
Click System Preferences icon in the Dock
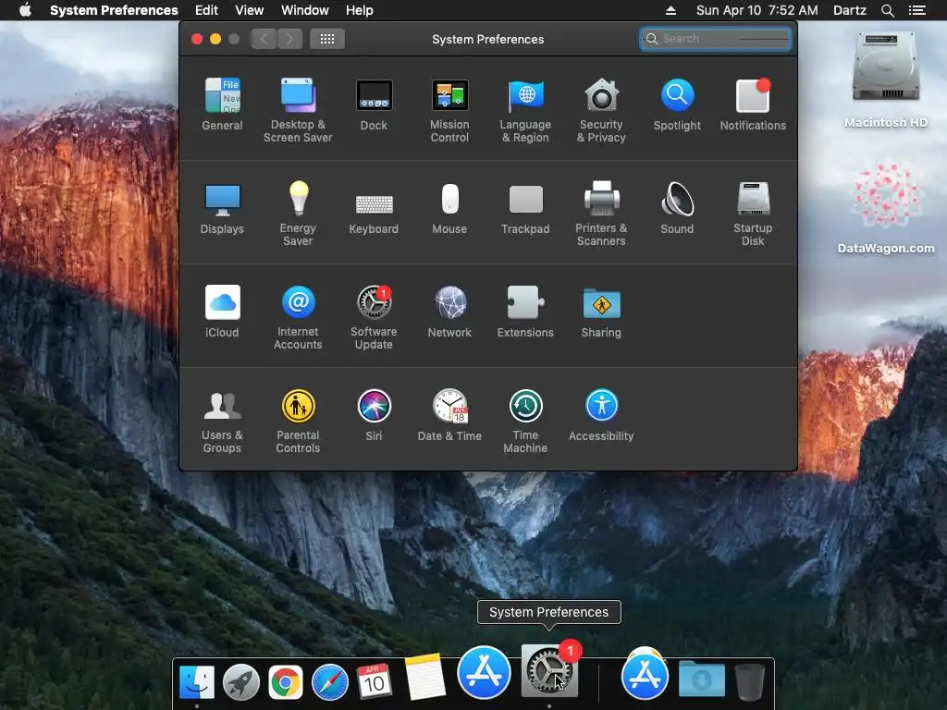click(x=549, y=671)
